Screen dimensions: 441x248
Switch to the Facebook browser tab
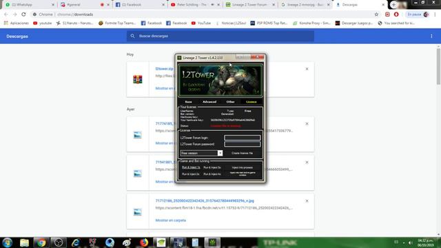click(x=138, y=5)
